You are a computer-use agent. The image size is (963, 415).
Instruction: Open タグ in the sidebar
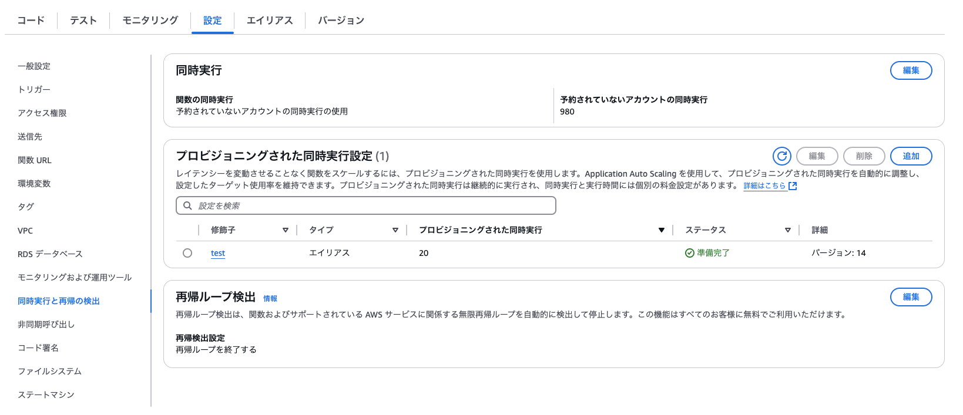(26, 207)
